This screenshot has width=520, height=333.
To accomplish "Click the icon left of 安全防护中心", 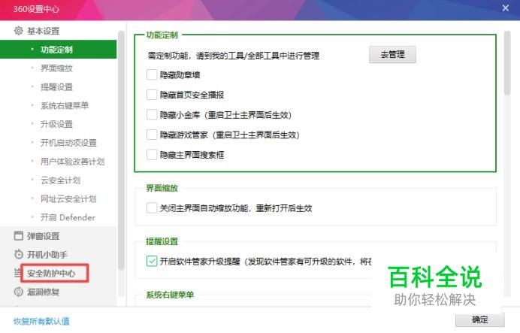I will [17, 273].
